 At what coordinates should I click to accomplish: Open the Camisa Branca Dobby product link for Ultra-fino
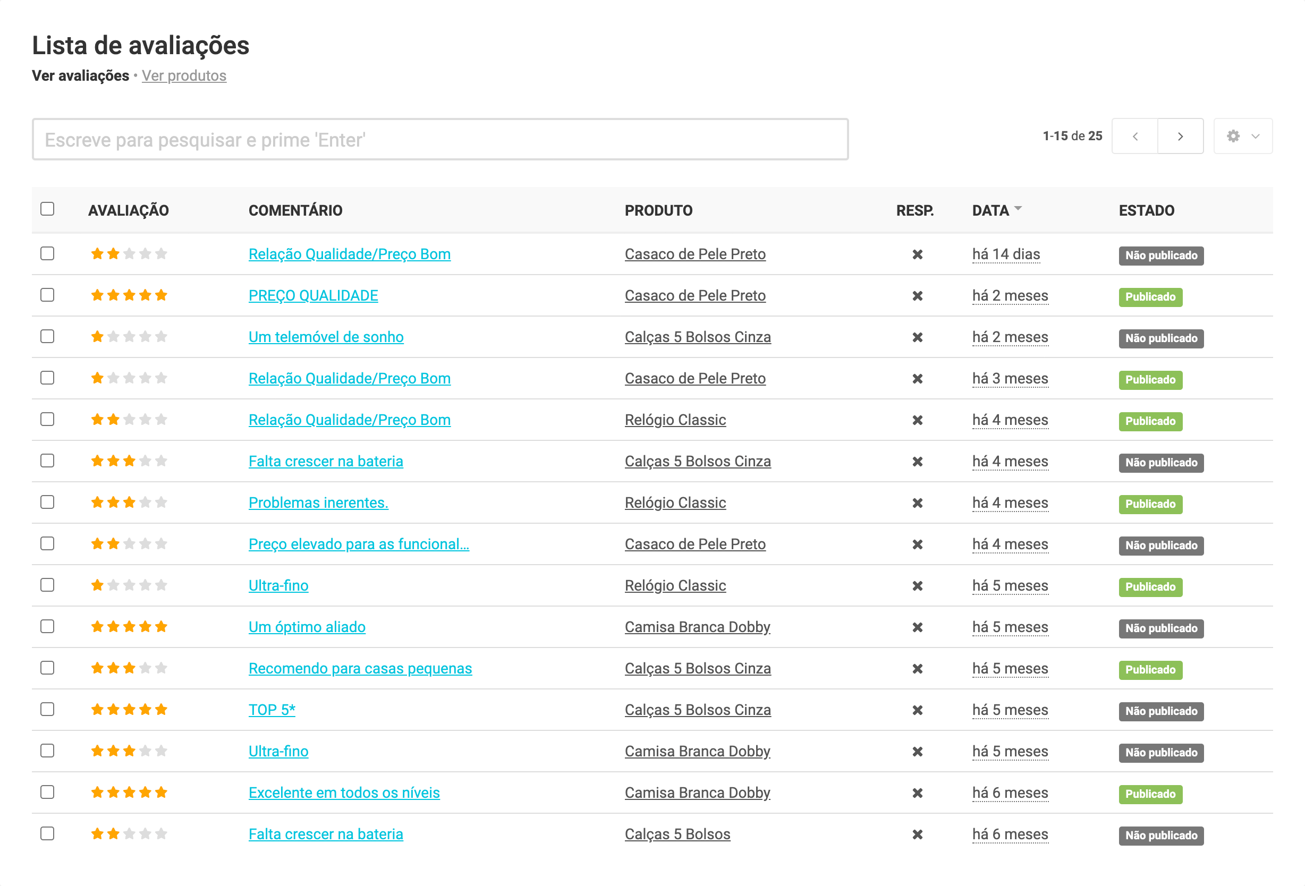(x=697, y=751)
